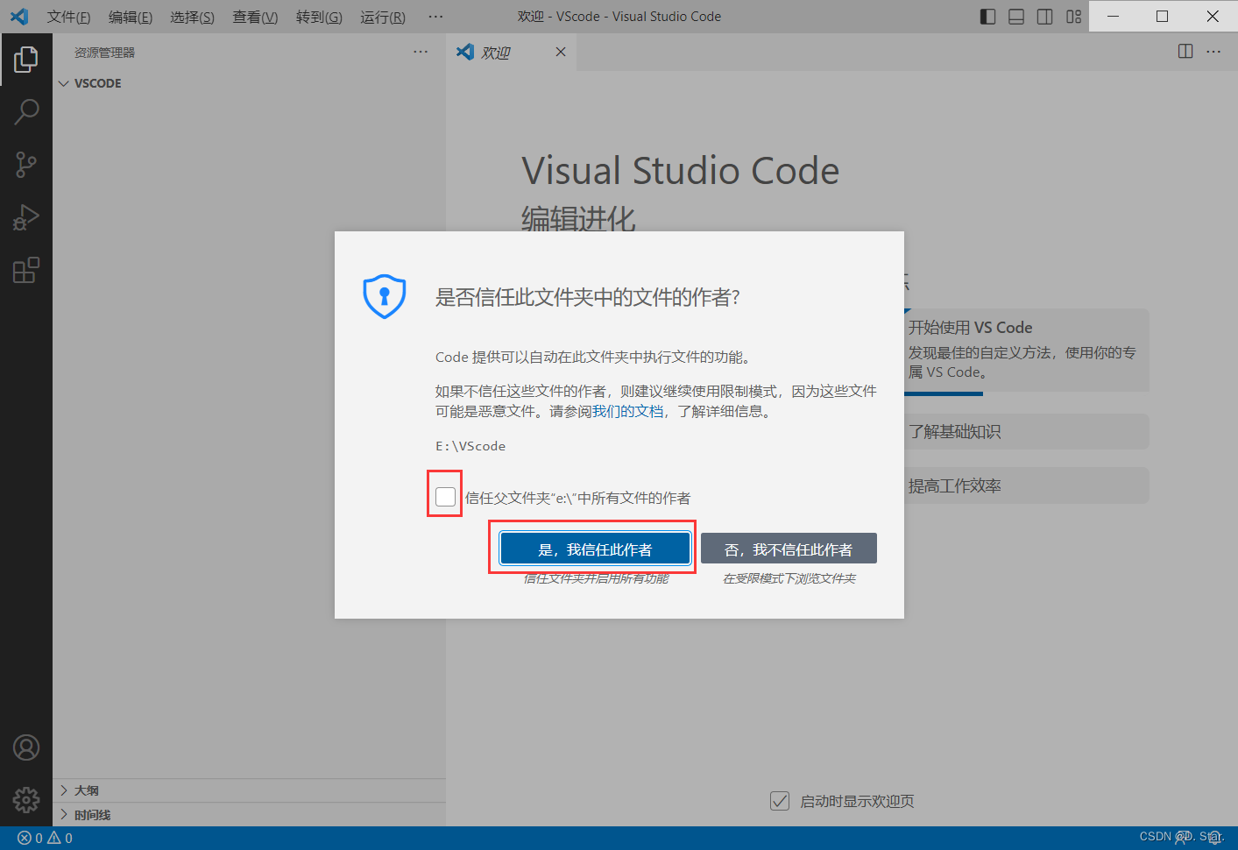The width and height of the screenshot is (1238, 850).
Task: Expand the 大纲 outline section
Action: pyautogui.click(x=250, y=790)
